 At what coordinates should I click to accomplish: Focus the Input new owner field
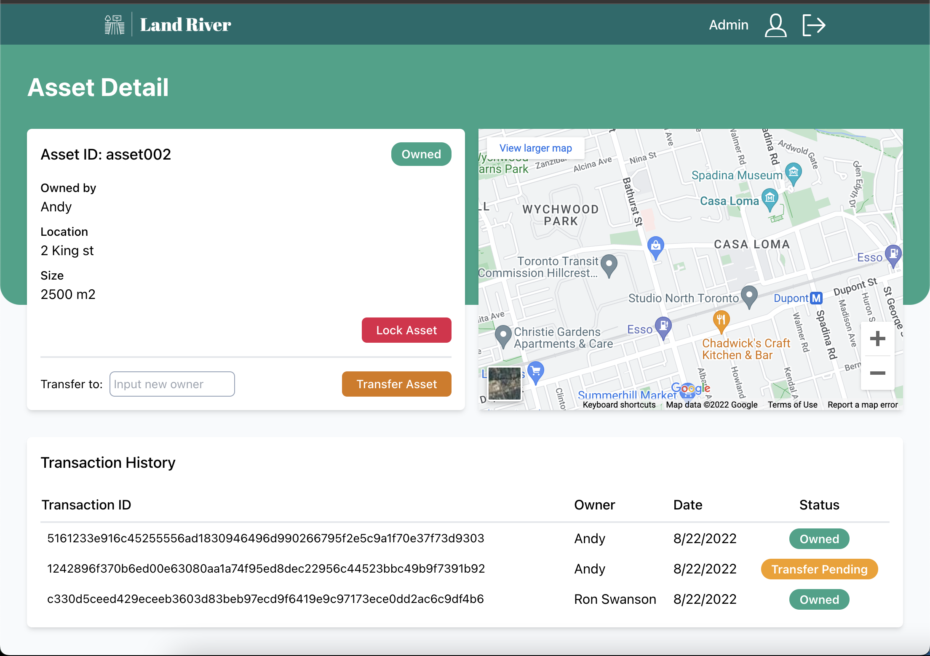(x=172, y=384)
